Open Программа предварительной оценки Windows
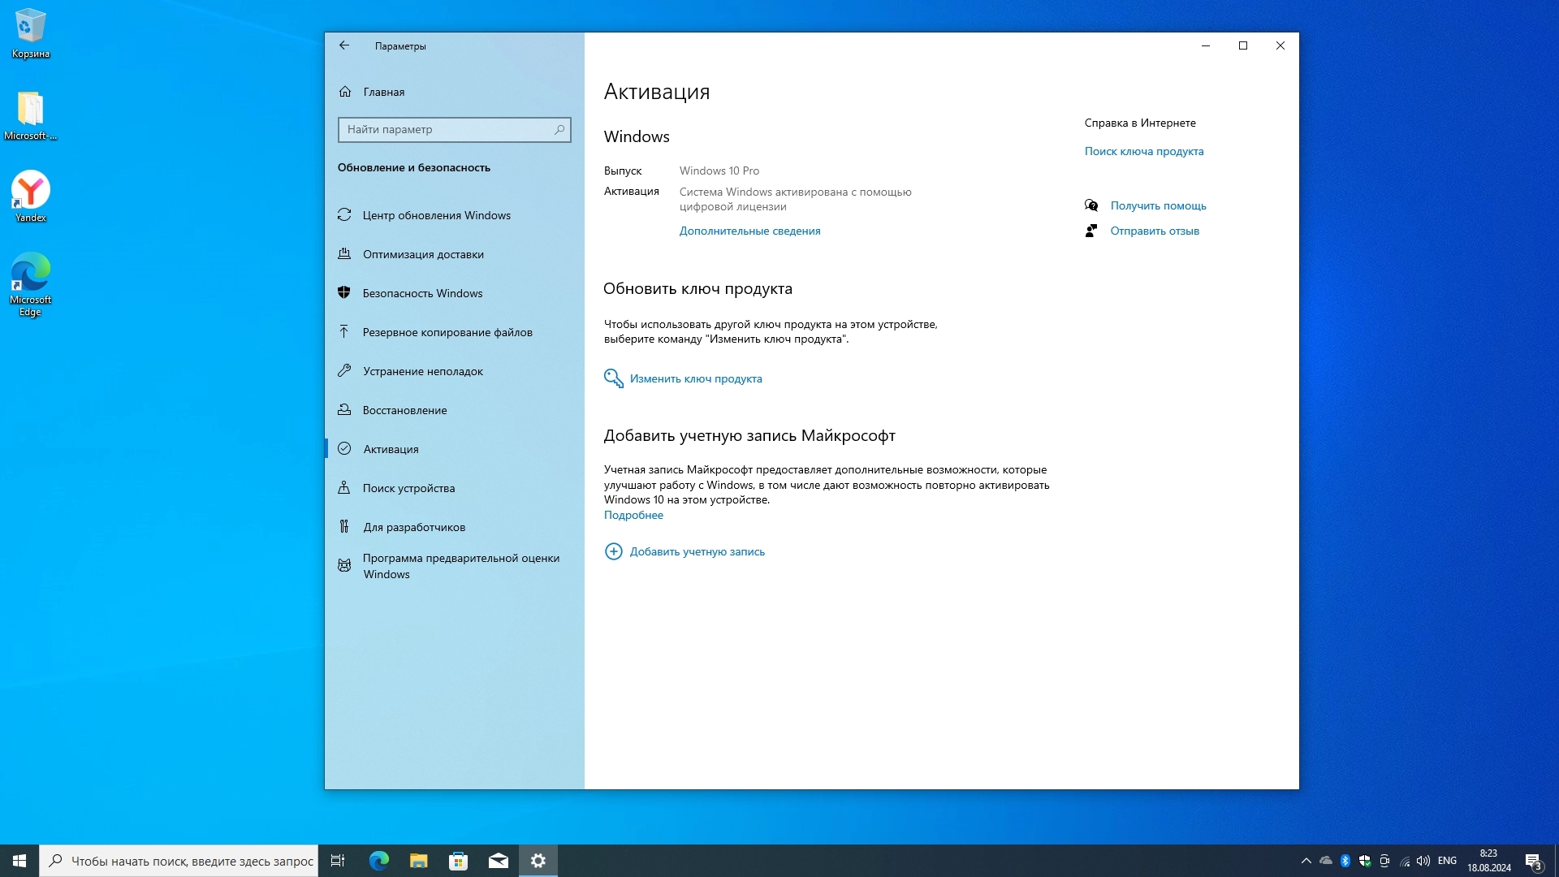1559x877 pixels. (x=460, y=566)
